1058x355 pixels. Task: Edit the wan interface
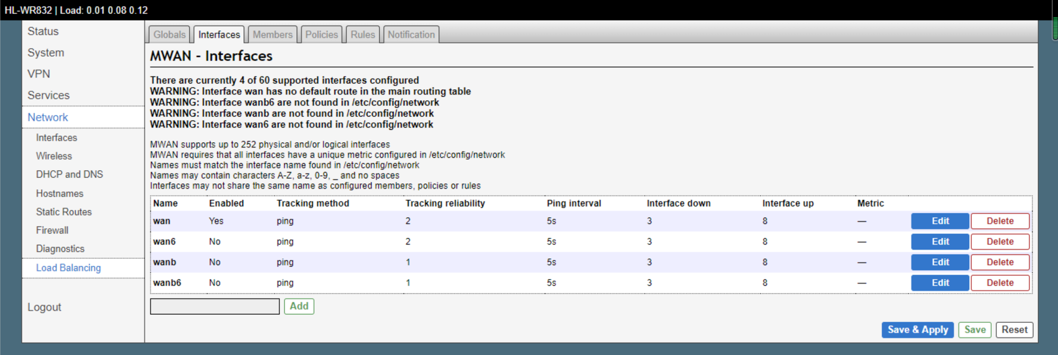[940, 221]
